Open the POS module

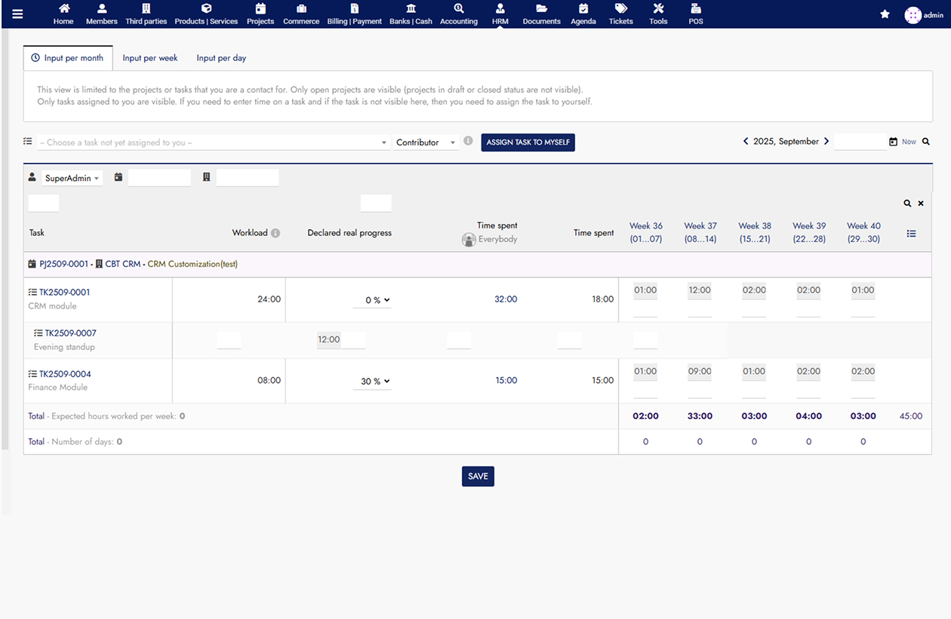click(695, 14)
